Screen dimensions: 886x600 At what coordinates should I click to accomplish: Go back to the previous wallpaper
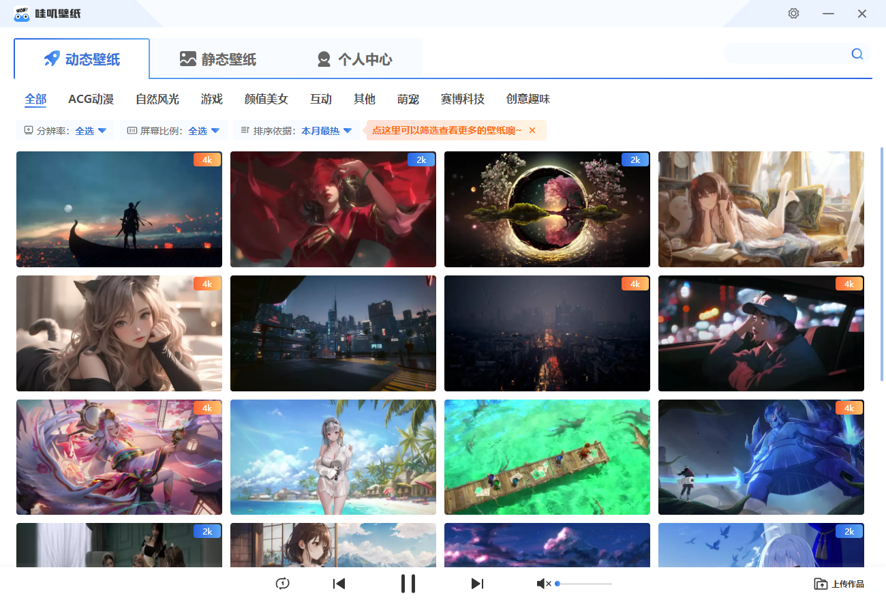tap(339, 583)
